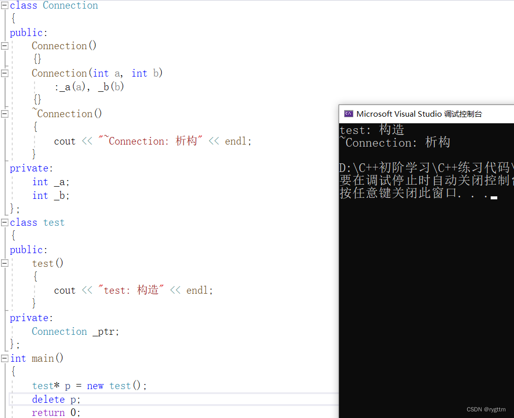Click the debug console window icon
514x418 pixels.
click(x=348, y=114)
